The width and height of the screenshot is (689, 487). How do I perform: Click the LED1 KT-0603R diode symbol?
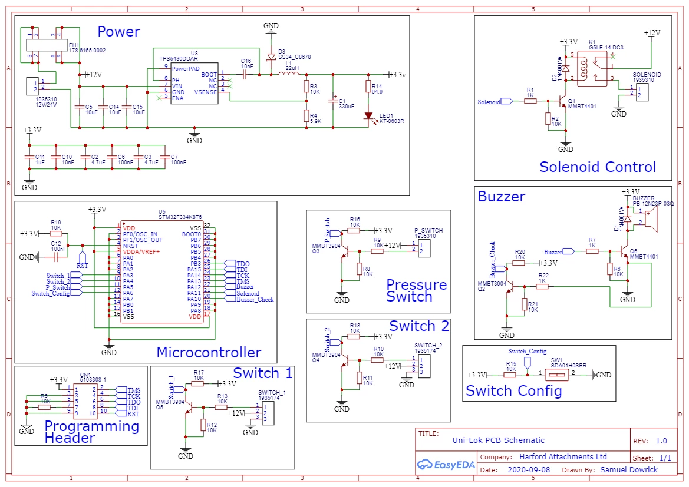click(x=368, y=116)
